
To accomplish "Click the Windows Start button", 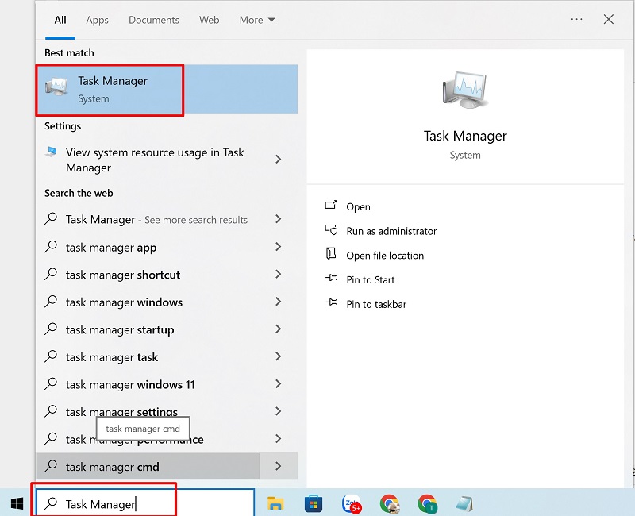I will tap(16, 503).
